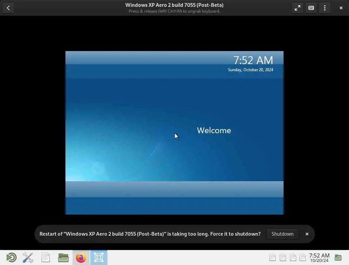Enter fullscreen mode with the expand icon

[297, 8]
